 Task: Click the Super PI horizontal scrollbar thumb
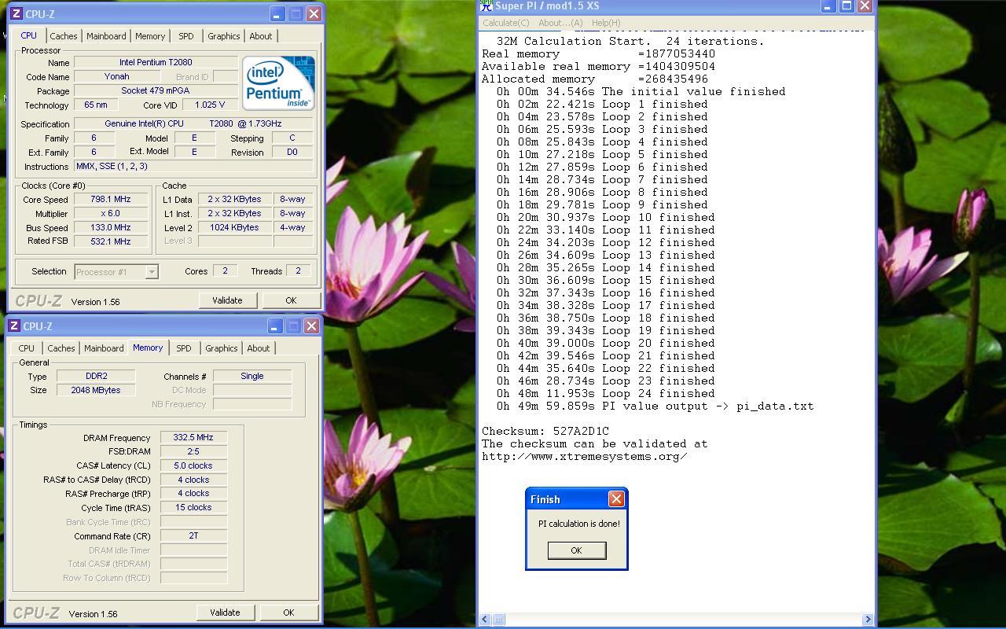[498, 620]
